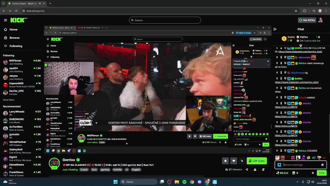
Task: Open chat settings gear icon
Action: tap(313, 173)
